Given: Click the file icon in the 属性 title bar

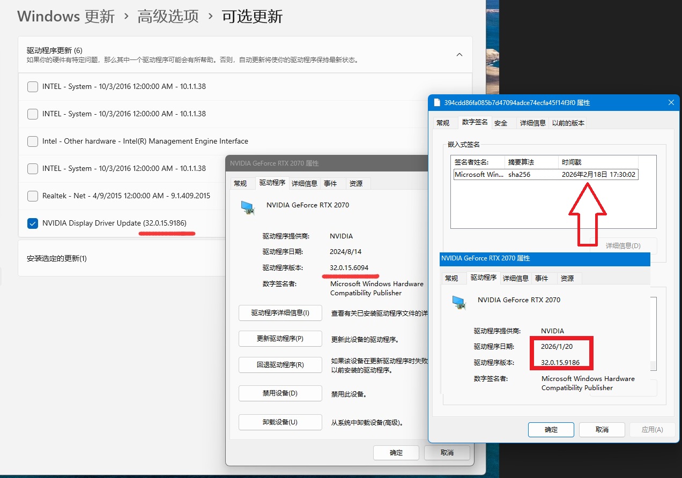Looking at the screenshot, I should [x=437, y=102].
